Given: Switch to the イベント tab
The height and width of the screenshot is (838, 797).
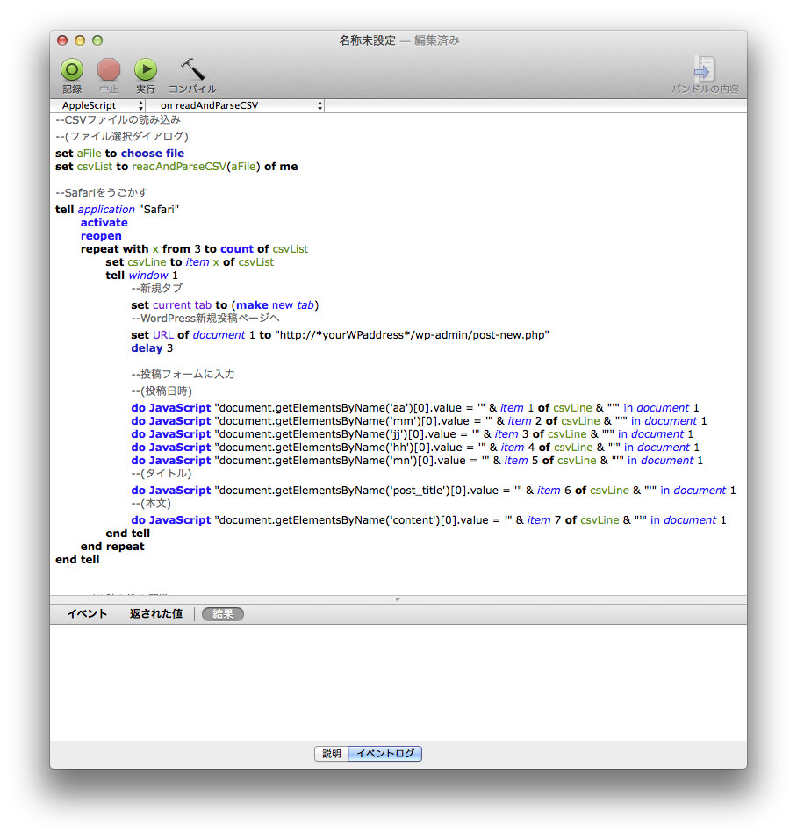Looking at the screenshot, I should click(85, 613).
